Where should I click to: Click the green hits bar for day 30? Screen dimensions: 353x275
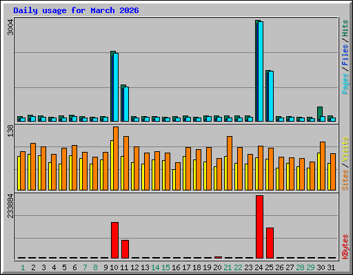[x=320, y=114]
